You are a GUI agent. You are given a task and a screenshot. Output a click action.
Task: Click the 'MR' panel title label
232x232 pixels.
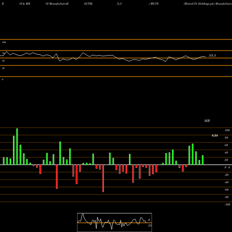[x=207, y=121]
